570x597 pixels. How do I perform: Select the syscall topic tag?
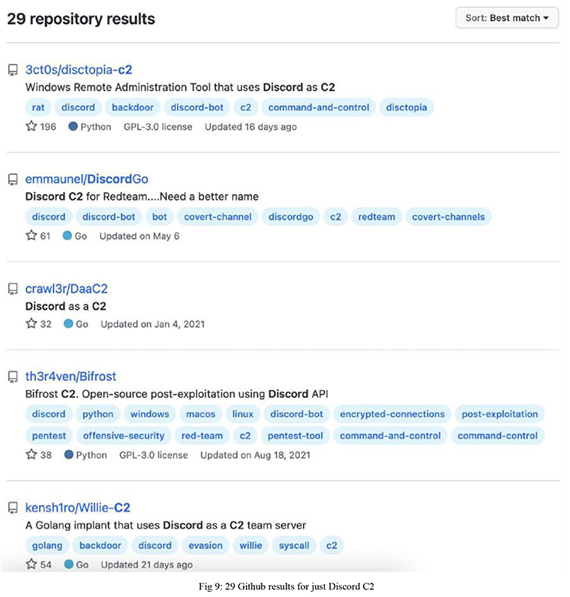click(294, 545)
